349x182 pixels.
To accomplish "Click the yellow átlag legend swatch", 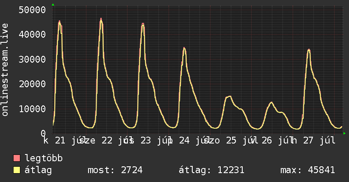I will click(17, 170).
